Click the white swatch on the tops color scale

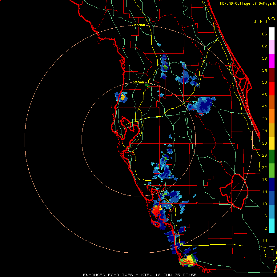pyautogui.click(x=272, y=34)
